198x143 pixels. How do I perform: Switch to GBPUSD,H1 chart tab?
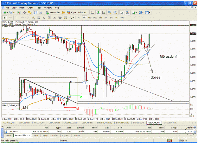[x=24, y=123]
